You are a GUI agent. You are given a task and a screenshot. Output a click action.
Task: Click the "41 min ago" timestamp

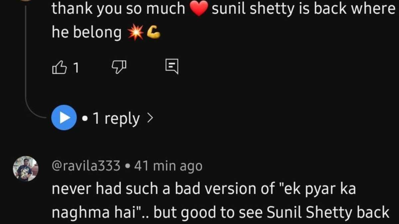point(168,166)
